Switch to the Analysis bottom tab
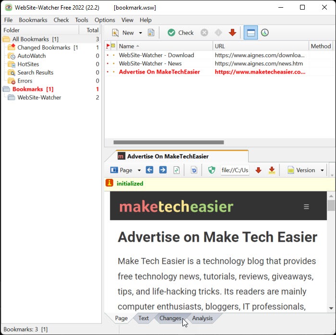 (x=202, y=318)
